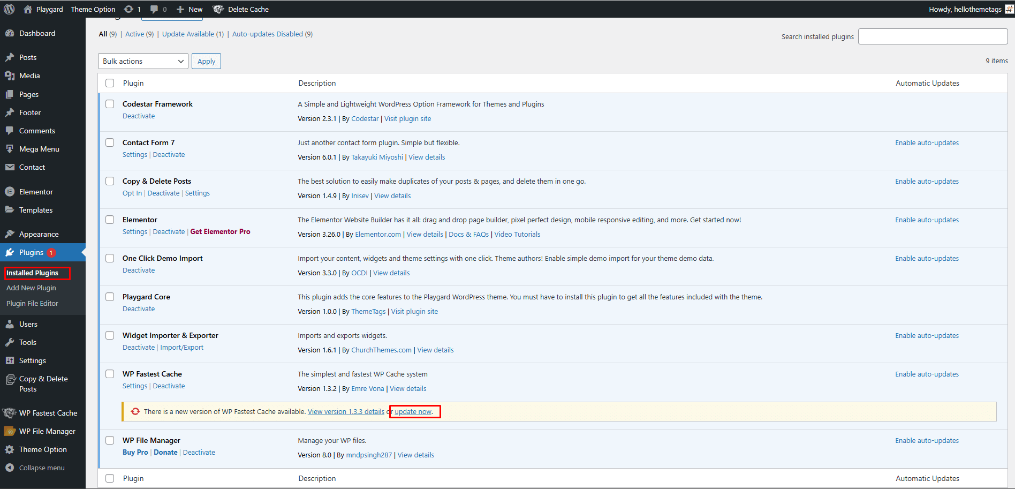Click the Contact envelope icon
Image resolution: width=1015 pixels, height=489 pixels.
point(10,167)
